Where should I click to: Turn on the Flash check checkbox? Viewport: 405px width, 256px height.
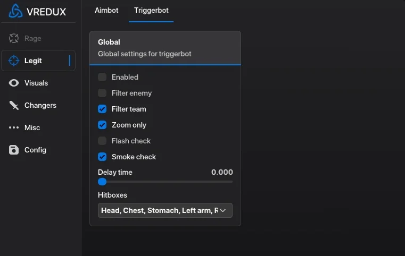pos(102,141)
